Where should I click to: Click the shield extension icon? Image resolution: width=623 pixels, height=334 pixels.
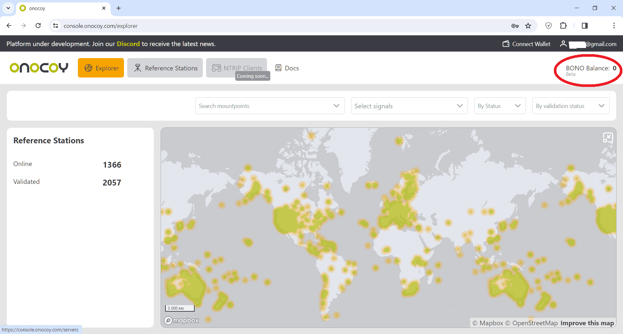click(x=548, y=26)
